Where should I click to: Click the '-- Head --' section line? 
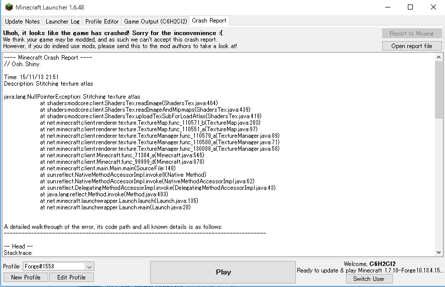[19, 246]
